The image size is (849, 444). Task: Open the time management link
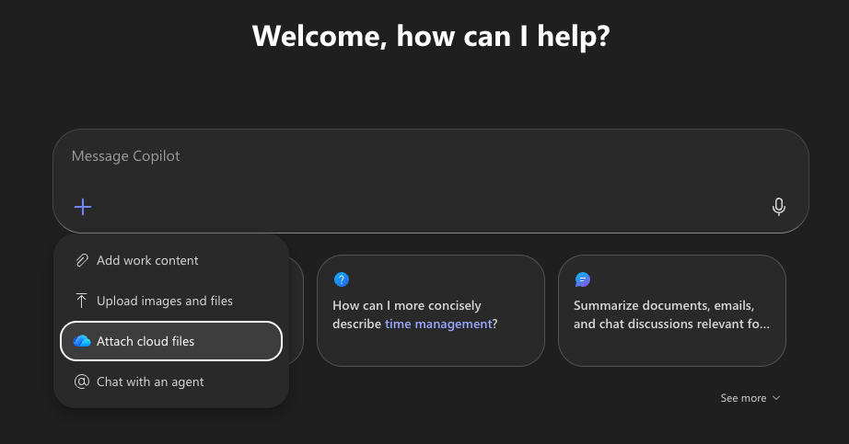tap(438, 324)
